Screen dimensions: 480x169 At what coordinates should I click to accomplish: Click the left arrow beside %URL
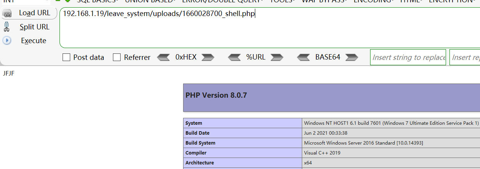(x=234, y=57)
